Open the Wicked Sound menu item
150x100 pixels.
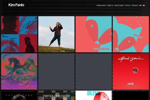tap(119, 5)
